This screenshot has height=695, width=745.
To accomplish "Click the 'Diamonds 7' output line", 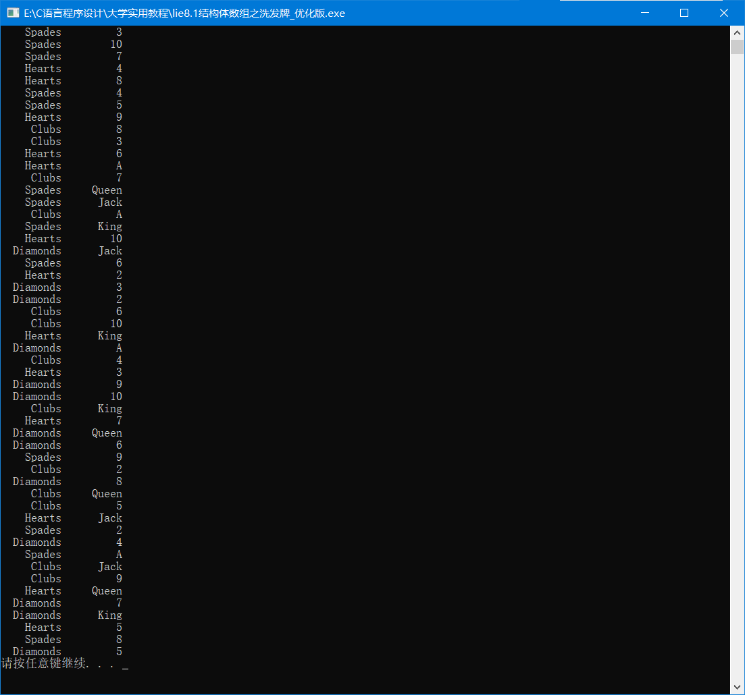I will point(68,603).
